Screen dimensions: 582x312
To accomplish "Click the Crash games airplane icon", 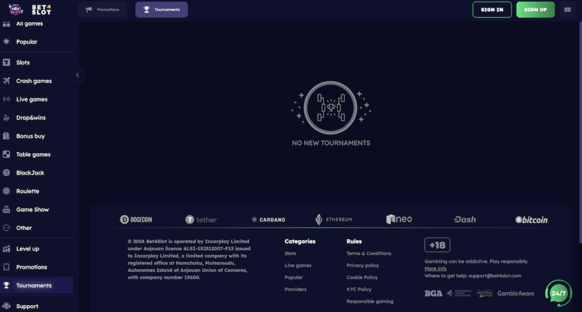I will tap(6, 81).
